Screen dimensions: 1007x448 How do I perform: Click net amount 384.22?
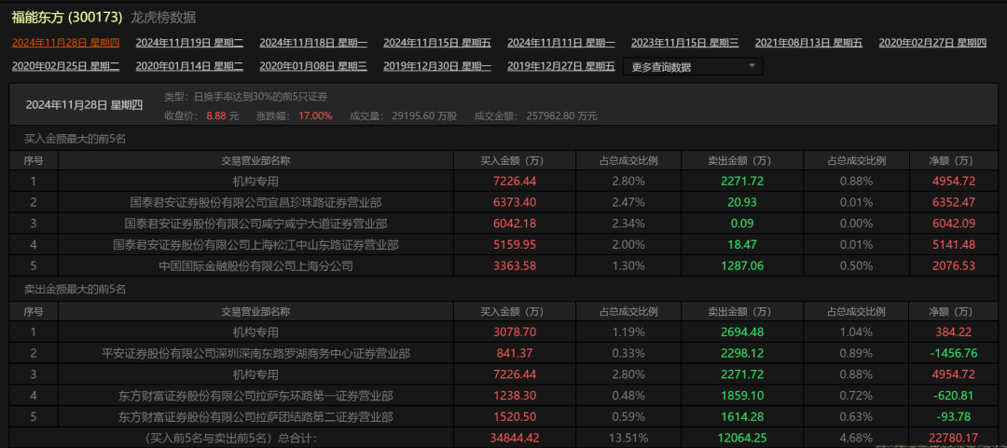pos(954,332)
